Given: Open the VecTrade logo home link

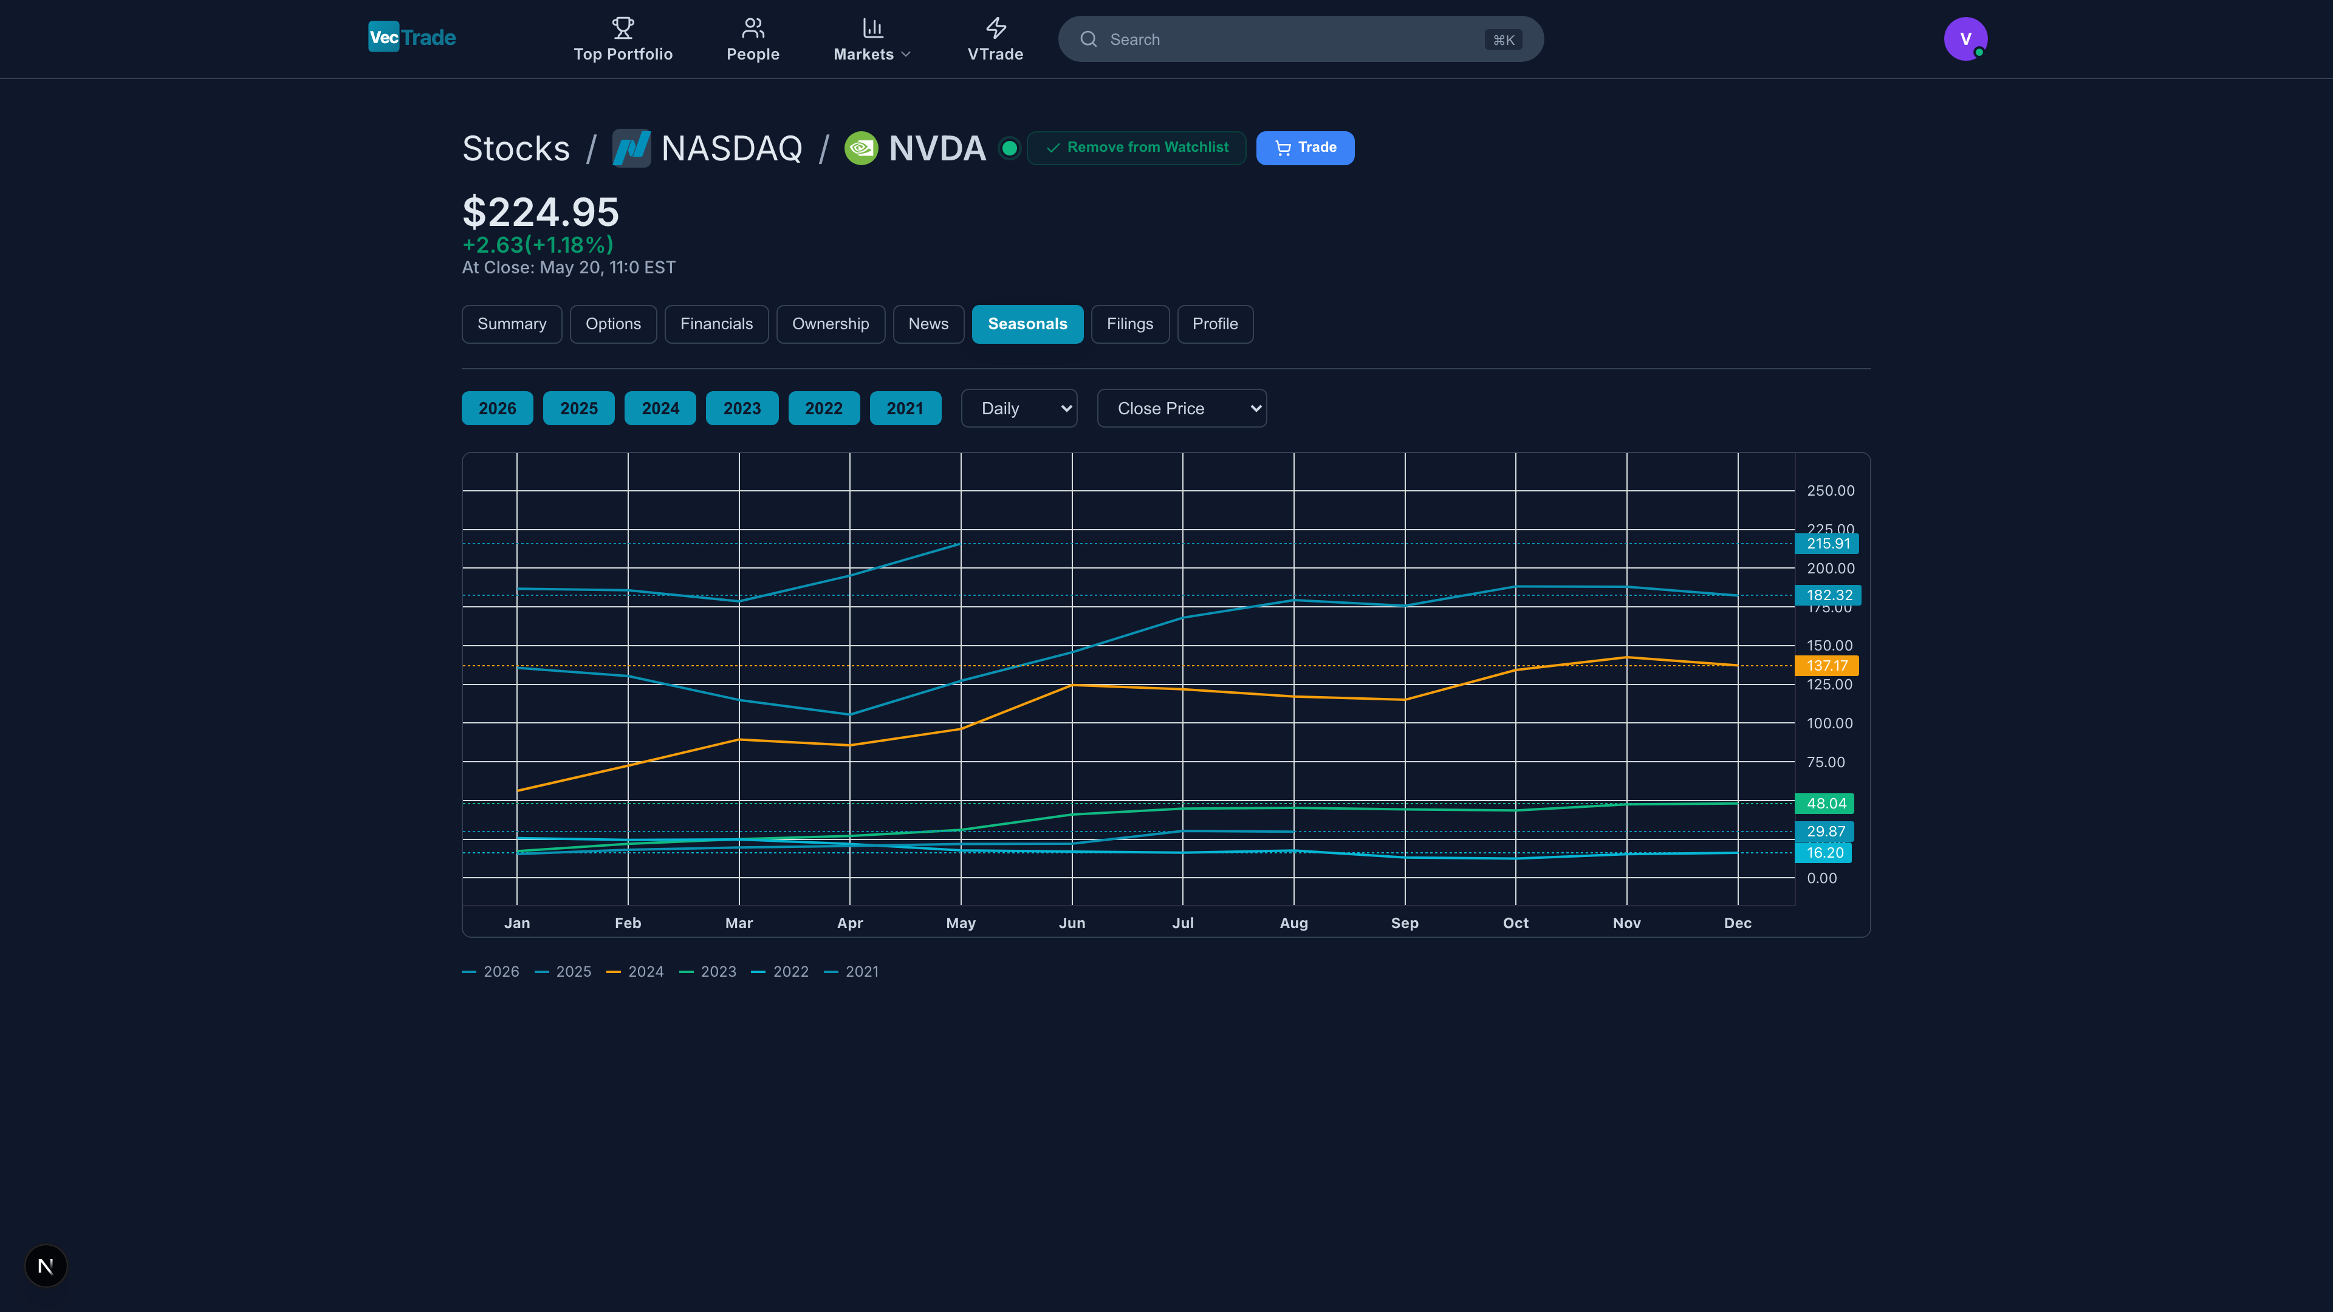Looking at the screenshot, I should click(x=412, y=37).
